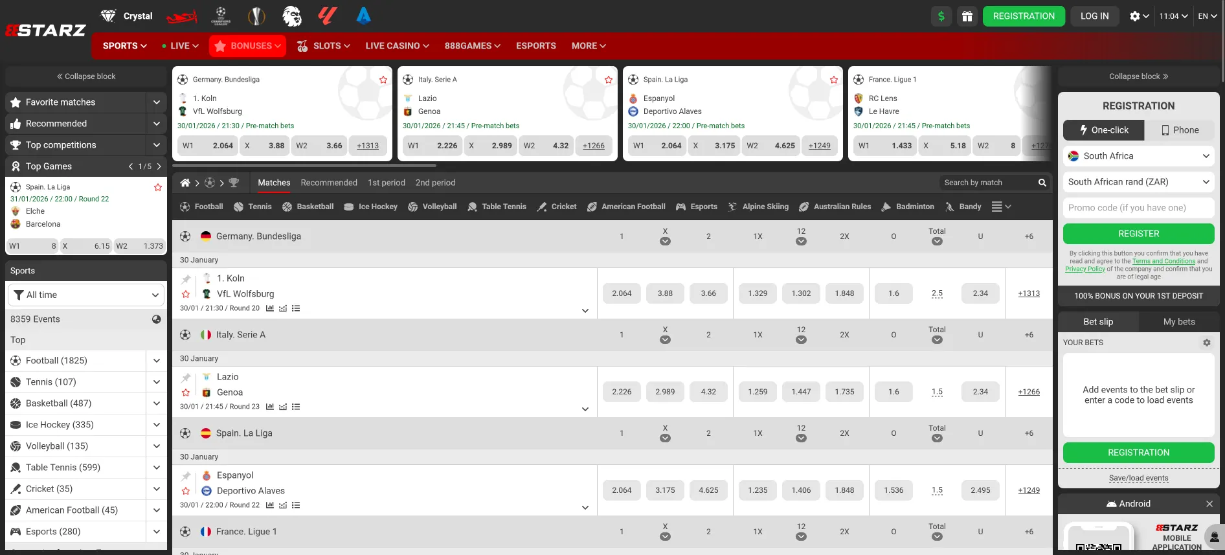The image size is (1225, 555).
Task: Favorite the Elche vs Barcelona top game
Action: [157, 187]
